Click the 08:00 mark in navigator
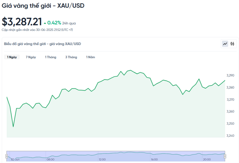Screen dimensions: 239x163 [50, 159]
